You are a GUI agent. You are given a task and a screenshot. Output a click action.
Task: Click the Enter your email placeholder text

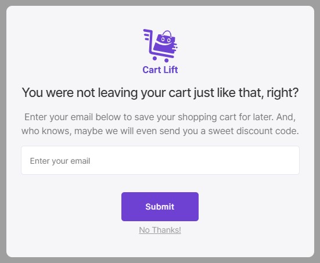click(x=60, y=161)
